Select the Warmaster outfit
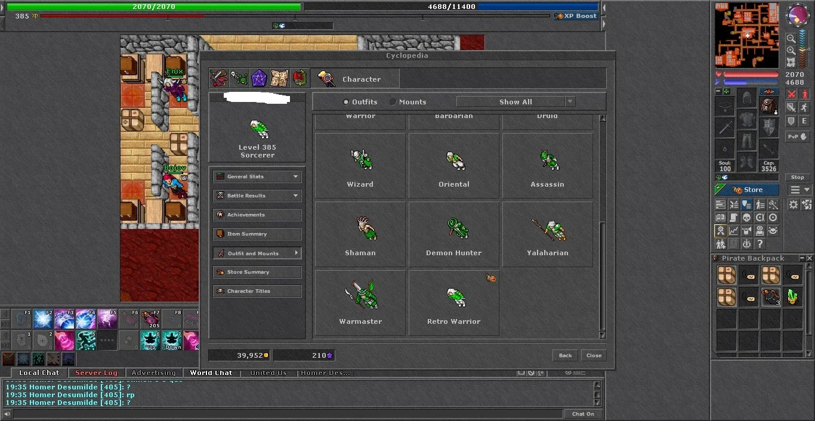 click(360, 303)
